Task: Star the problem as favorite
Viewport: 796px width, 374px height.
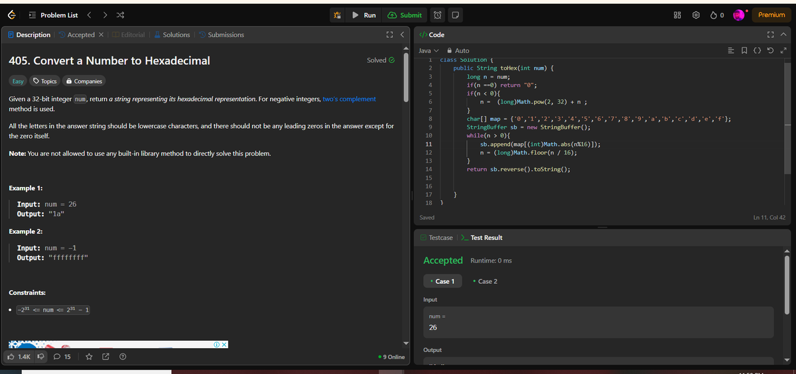Action: point(88,357)
